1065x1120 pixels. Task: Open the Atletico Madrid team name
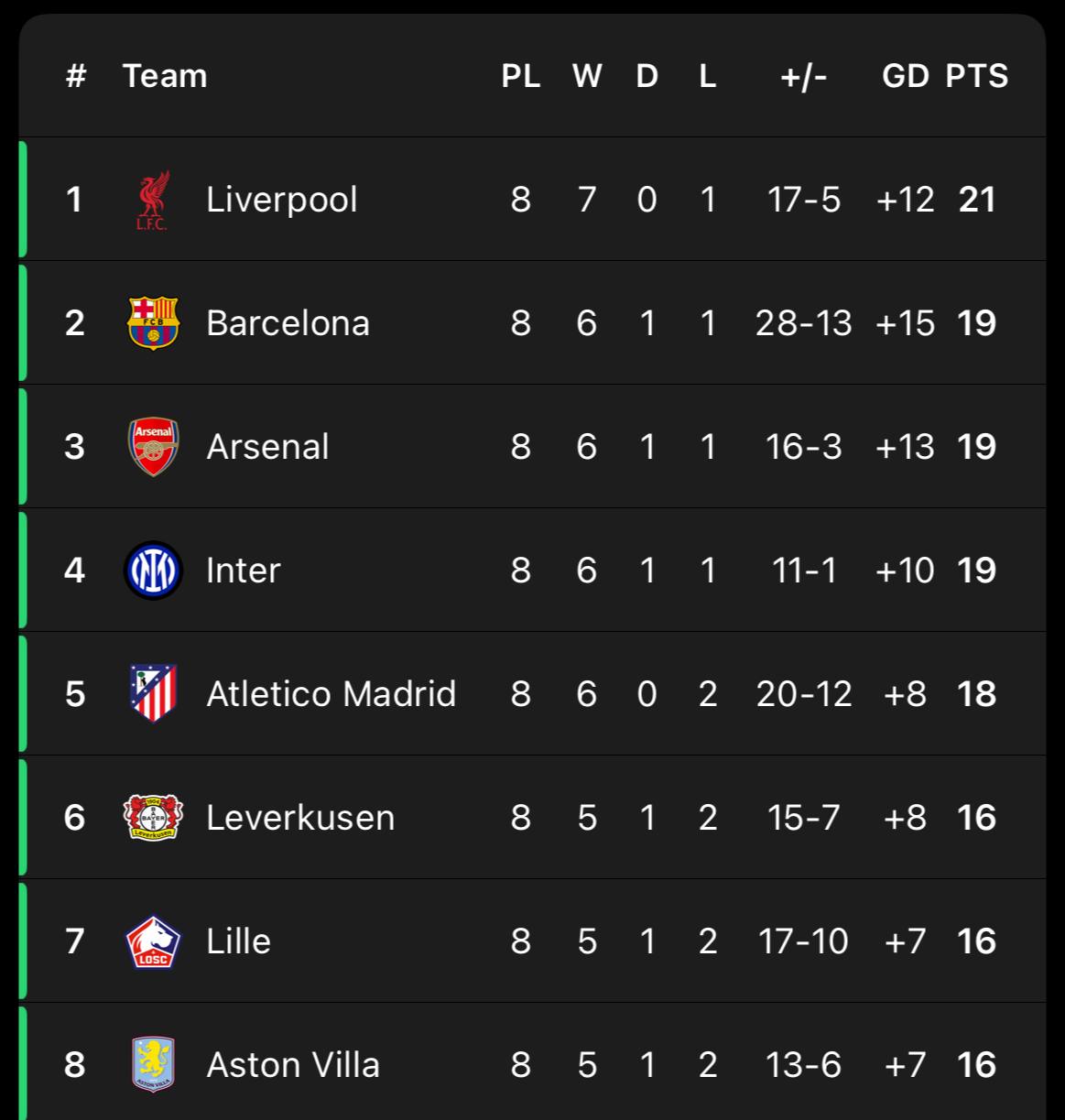click(331, 693)
